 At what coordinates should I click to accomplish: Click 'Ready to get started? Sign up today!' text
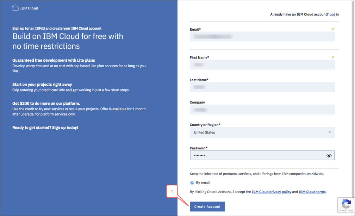45,128
